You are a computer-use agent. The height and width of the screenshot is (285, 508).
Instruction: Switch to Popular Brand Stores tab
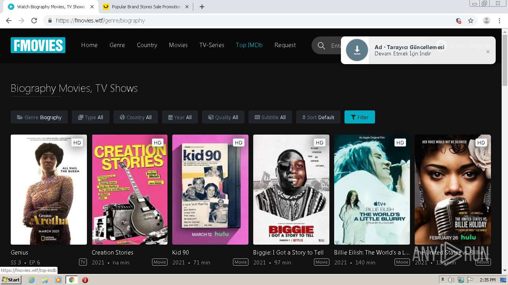(x=146, y=7)
